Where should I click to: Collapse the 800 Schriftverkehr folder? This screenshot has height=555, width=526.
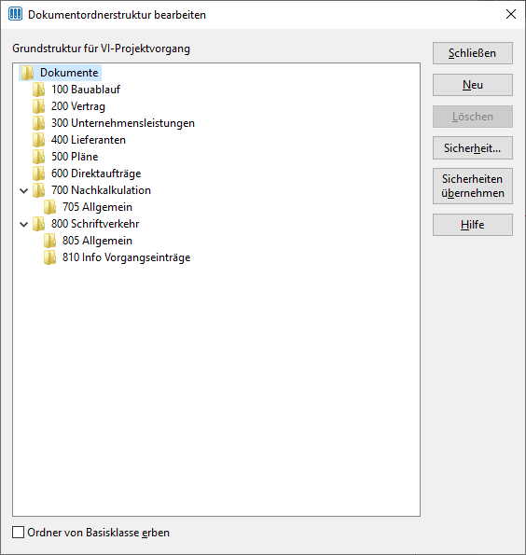[x=23, y=225]
